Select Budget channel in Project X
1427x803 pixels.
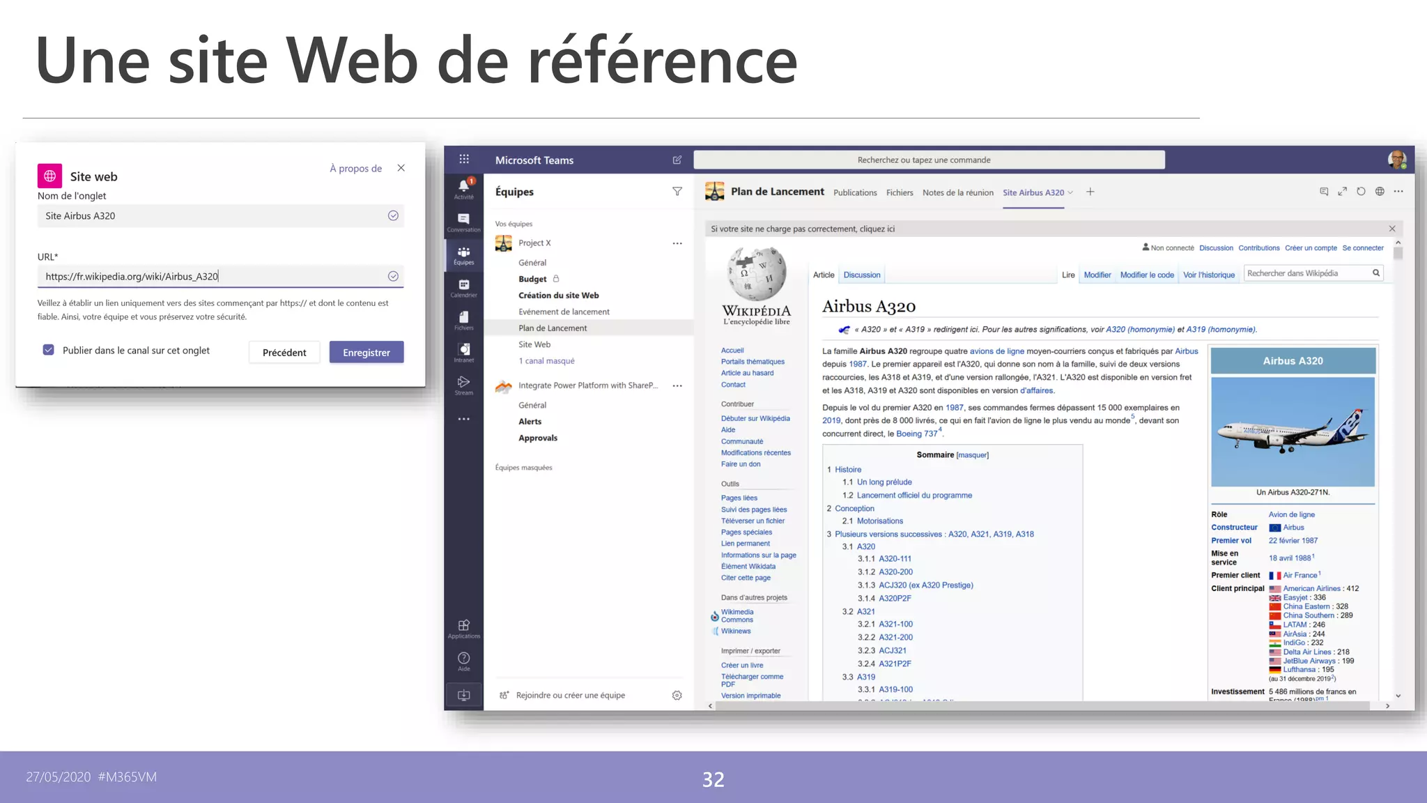(532, 279)
